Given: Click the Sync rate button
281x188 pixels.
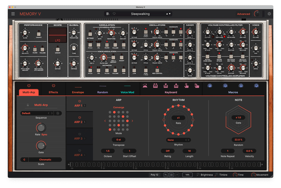Looking at the screenshot, I should (x=44, y=135).
